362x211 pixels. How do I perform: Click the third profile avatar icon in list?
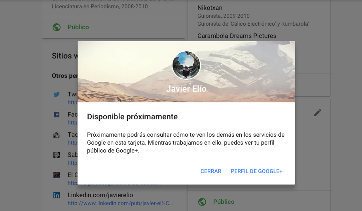pos(57,135)
